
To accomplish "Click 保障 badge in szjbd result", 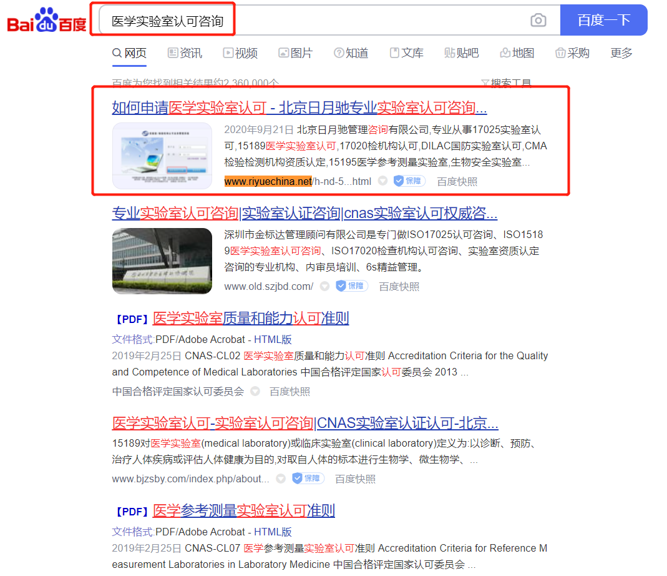I will point(351,286).
